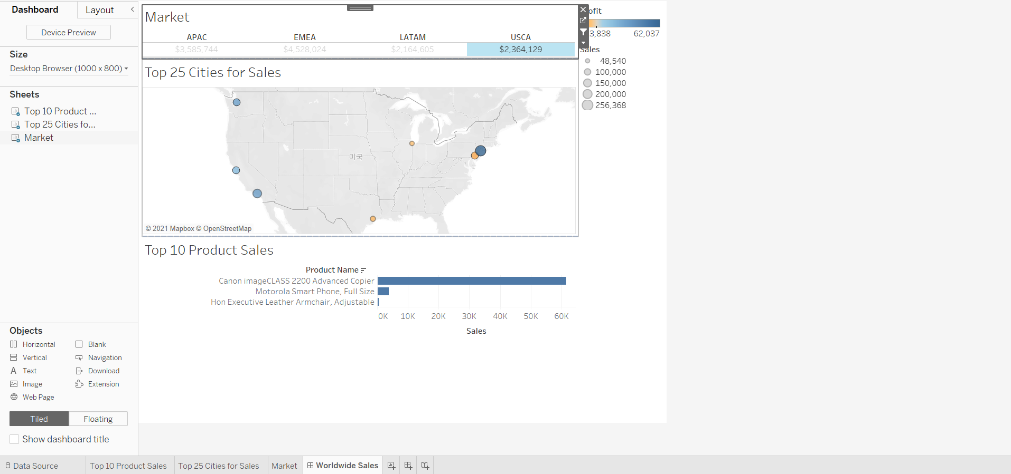Grab the Market sheet drag handle
The image size is (1011, 474).
360,8
